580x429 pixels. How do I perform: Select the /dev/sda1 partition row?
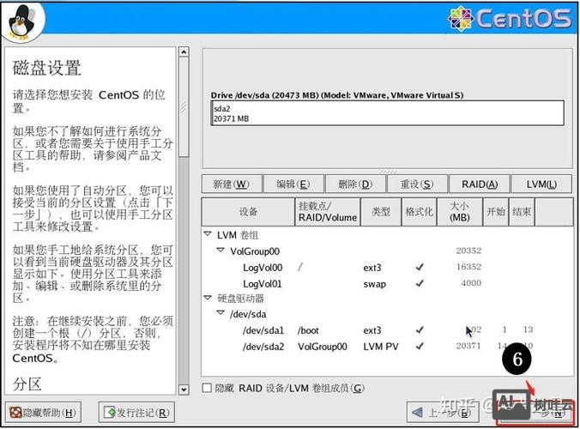pyautogui.click(x=387, y=329)
